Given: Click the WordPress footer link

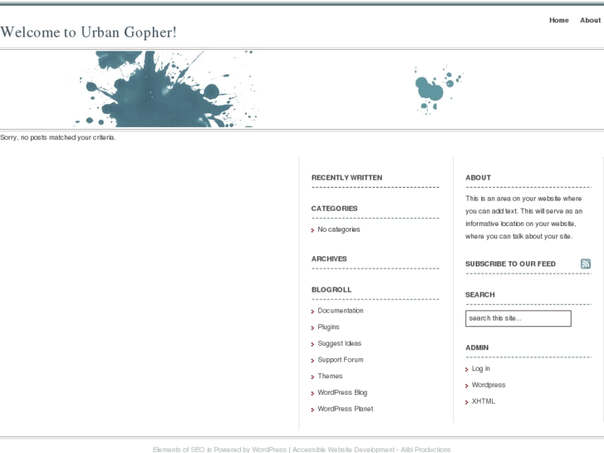Looking at the screenshot, I should [x=269, y=450].
